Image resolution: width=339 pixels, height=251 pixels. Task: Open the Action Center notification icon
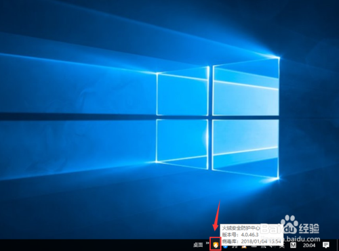(x=325, y=245)
